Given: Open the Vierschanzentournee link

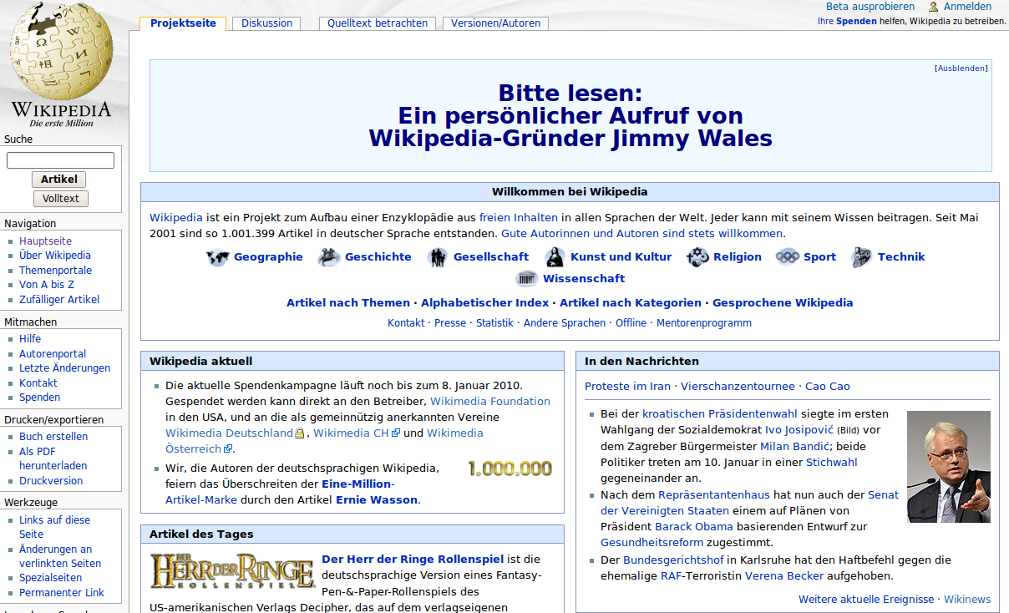Looking at the screenshot, I should coord(738,387).
